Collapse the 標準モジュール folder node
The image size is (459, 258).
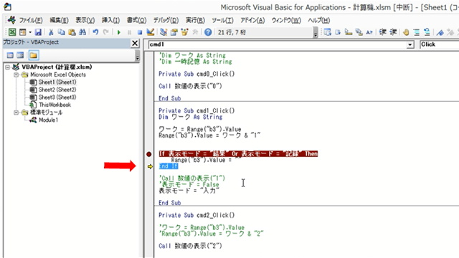(x=16, y=113)
